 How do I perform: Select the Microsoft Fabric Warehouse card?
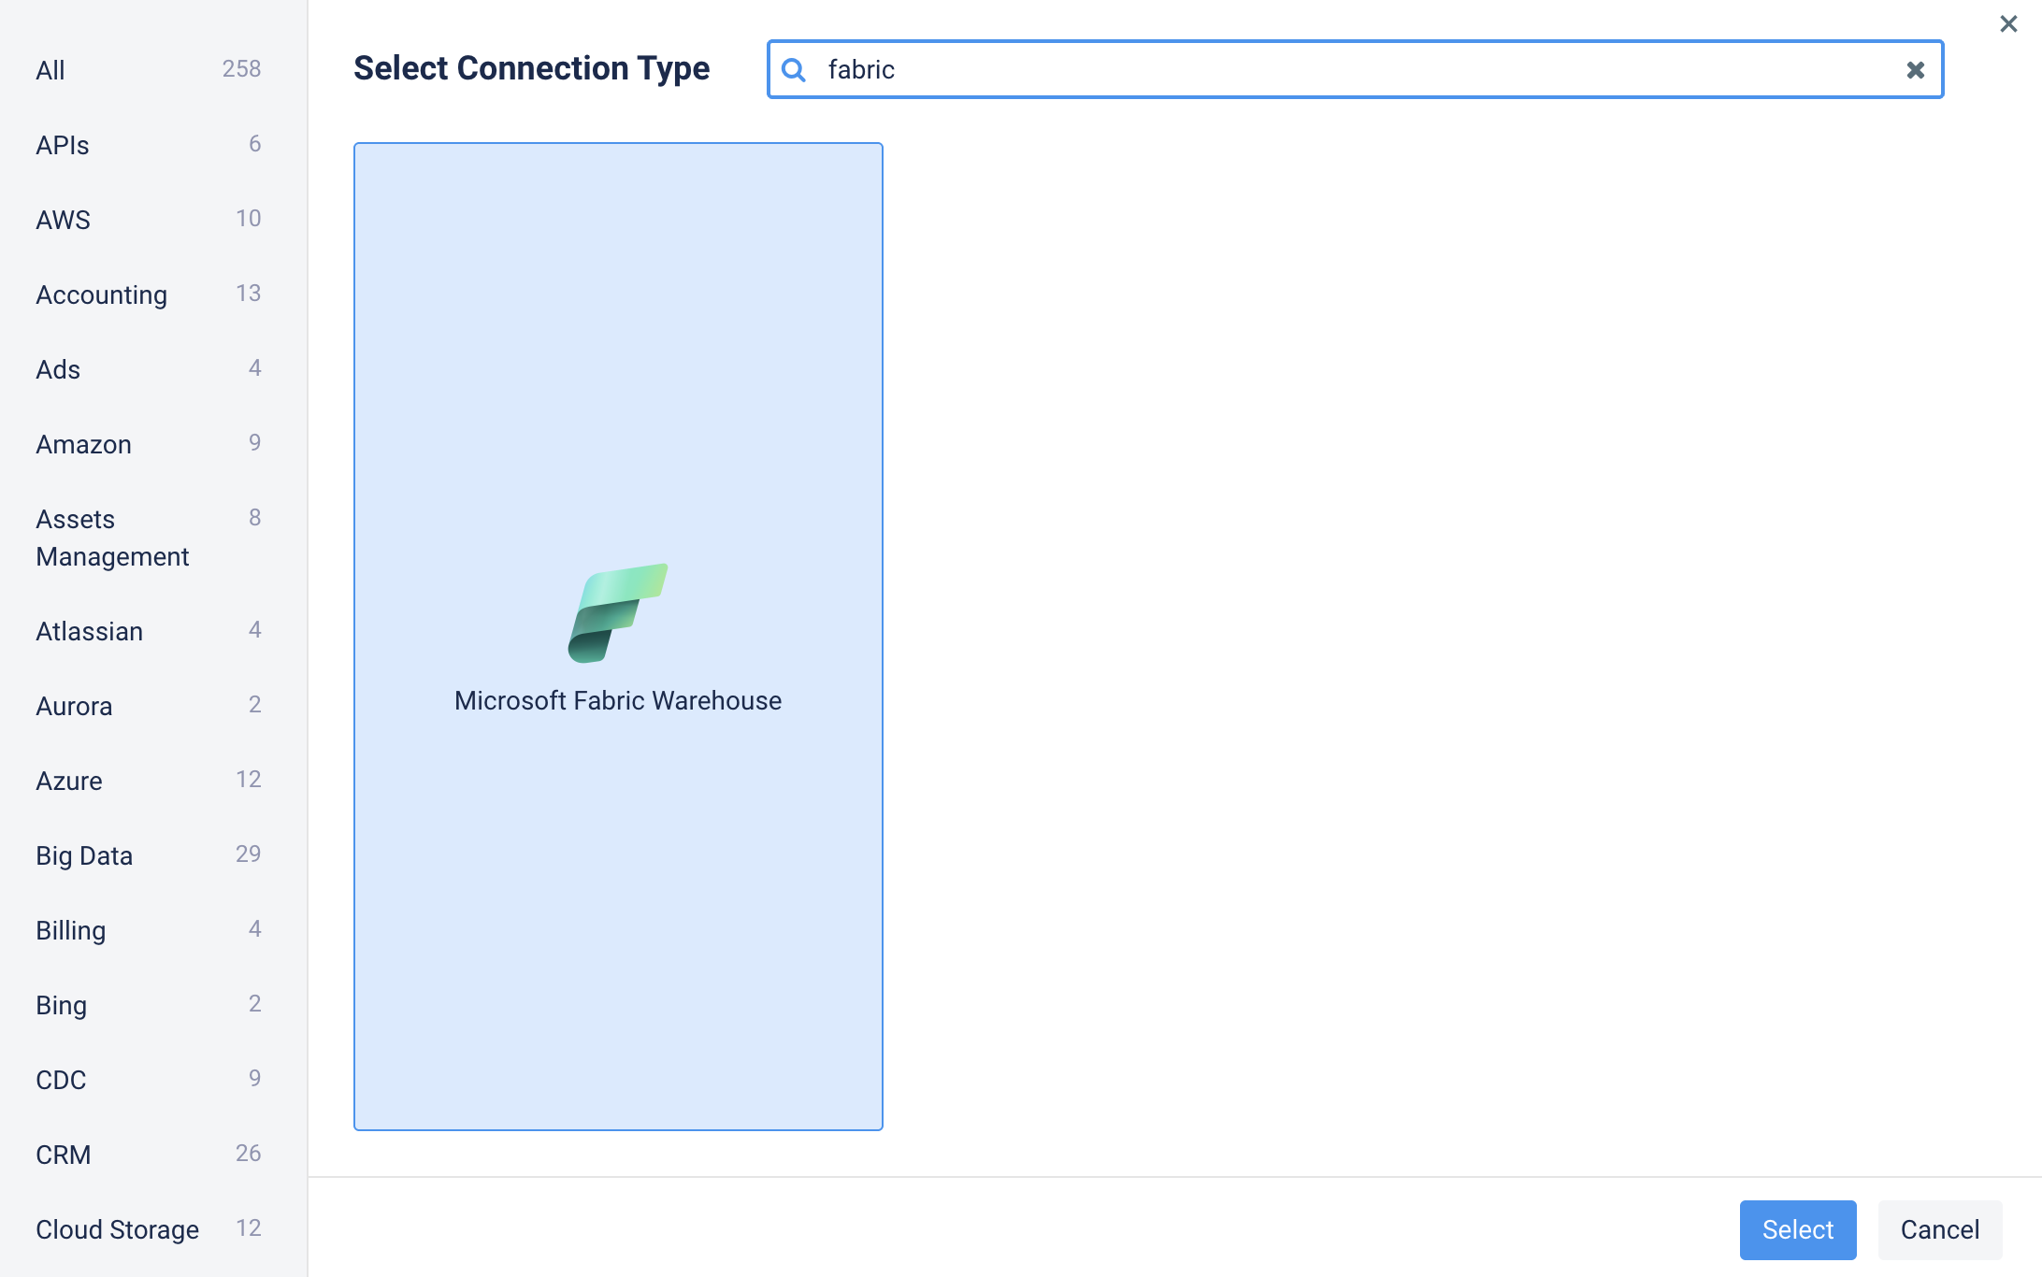[618, 637]
